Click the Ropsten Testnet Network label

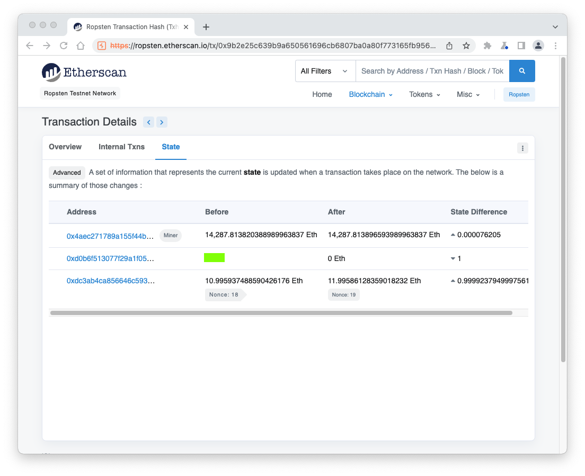[80, 93]
